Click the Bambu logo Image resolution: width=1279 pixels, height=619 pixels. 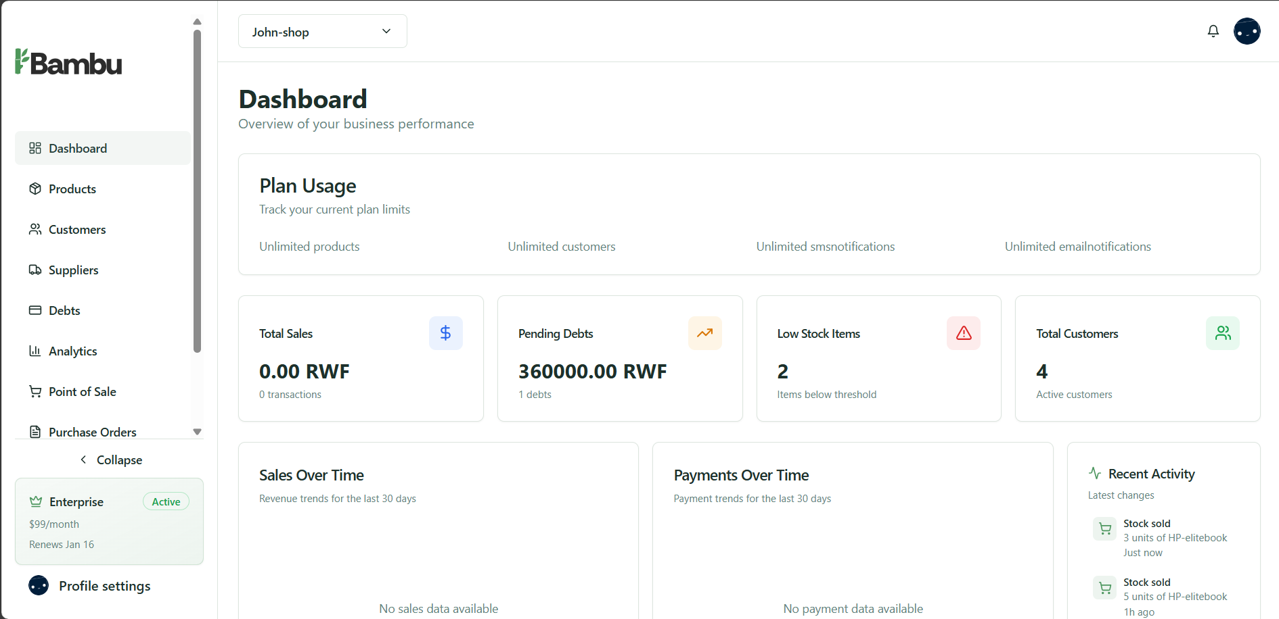click(x=68, y=63)
